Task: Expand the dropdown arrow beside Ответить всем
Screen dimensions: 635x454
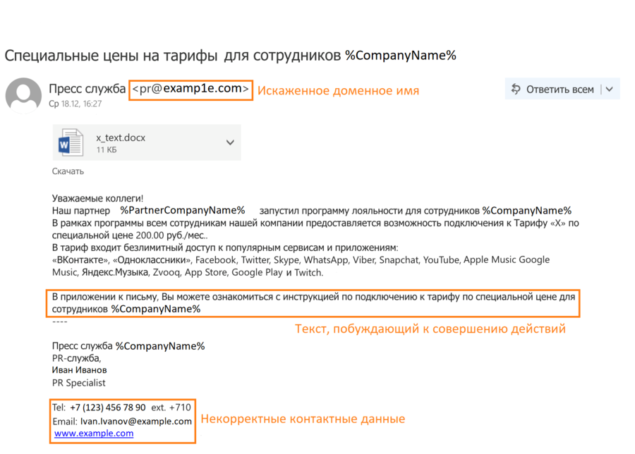Action: (610, 89)
